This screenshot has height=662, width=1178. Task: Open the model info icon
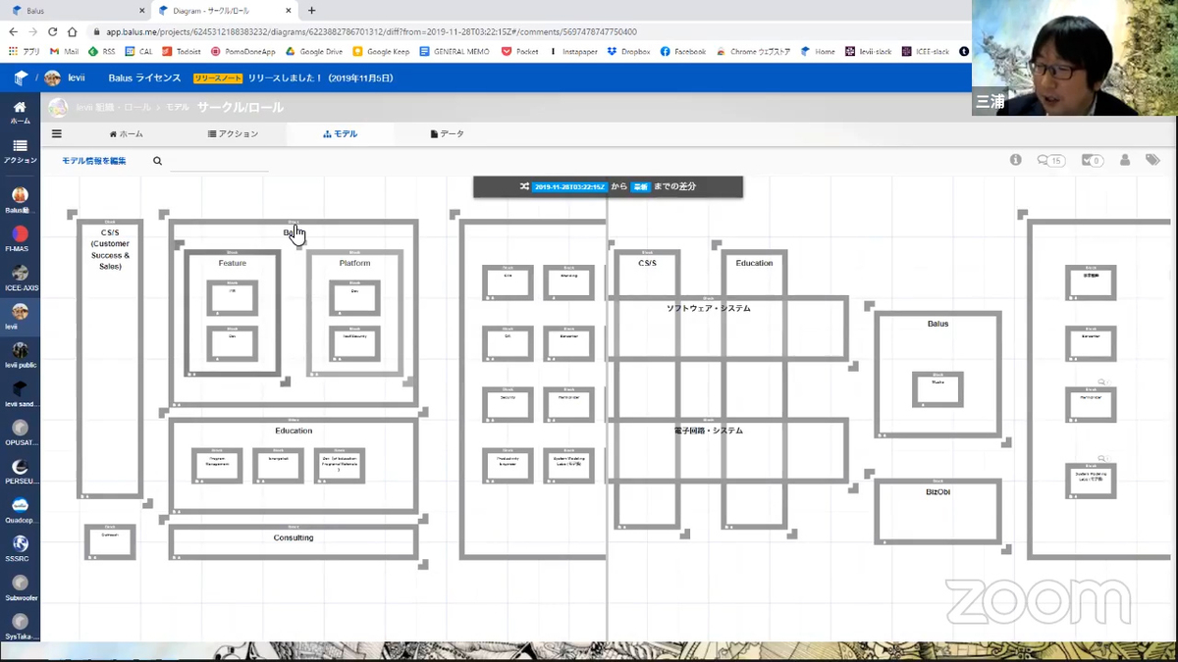pyautogui.click(x=1016, y=160)
